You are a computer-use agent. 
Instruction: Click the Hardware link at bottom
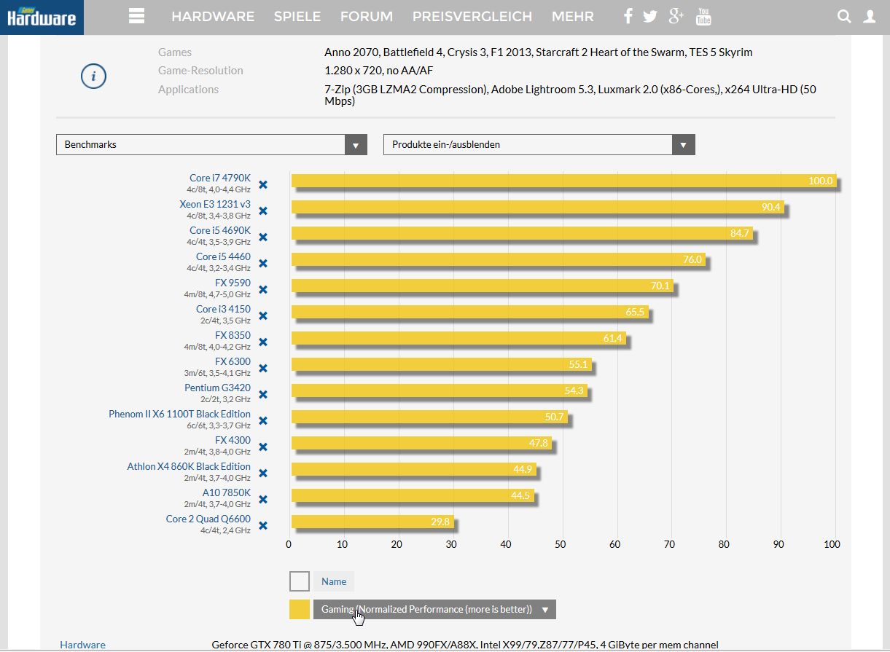(82, 645)
